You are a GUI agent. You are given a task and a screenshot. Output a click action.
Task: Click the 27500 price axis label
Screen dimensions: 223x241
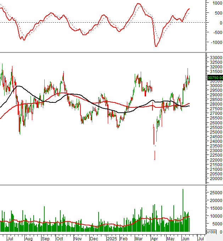coord(216,109)
